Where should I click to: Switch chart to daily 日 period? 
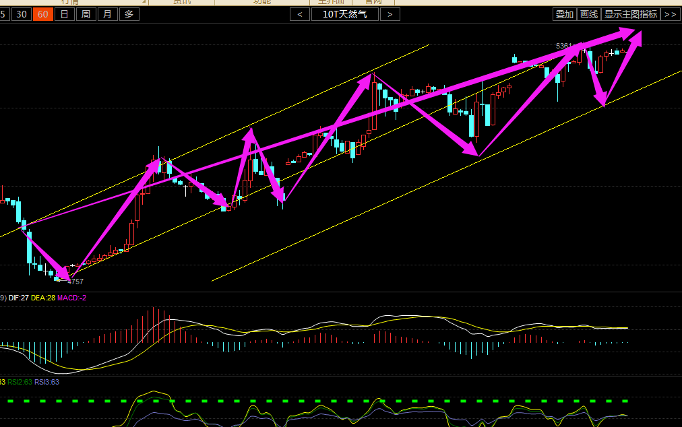(x=64, y=14)
